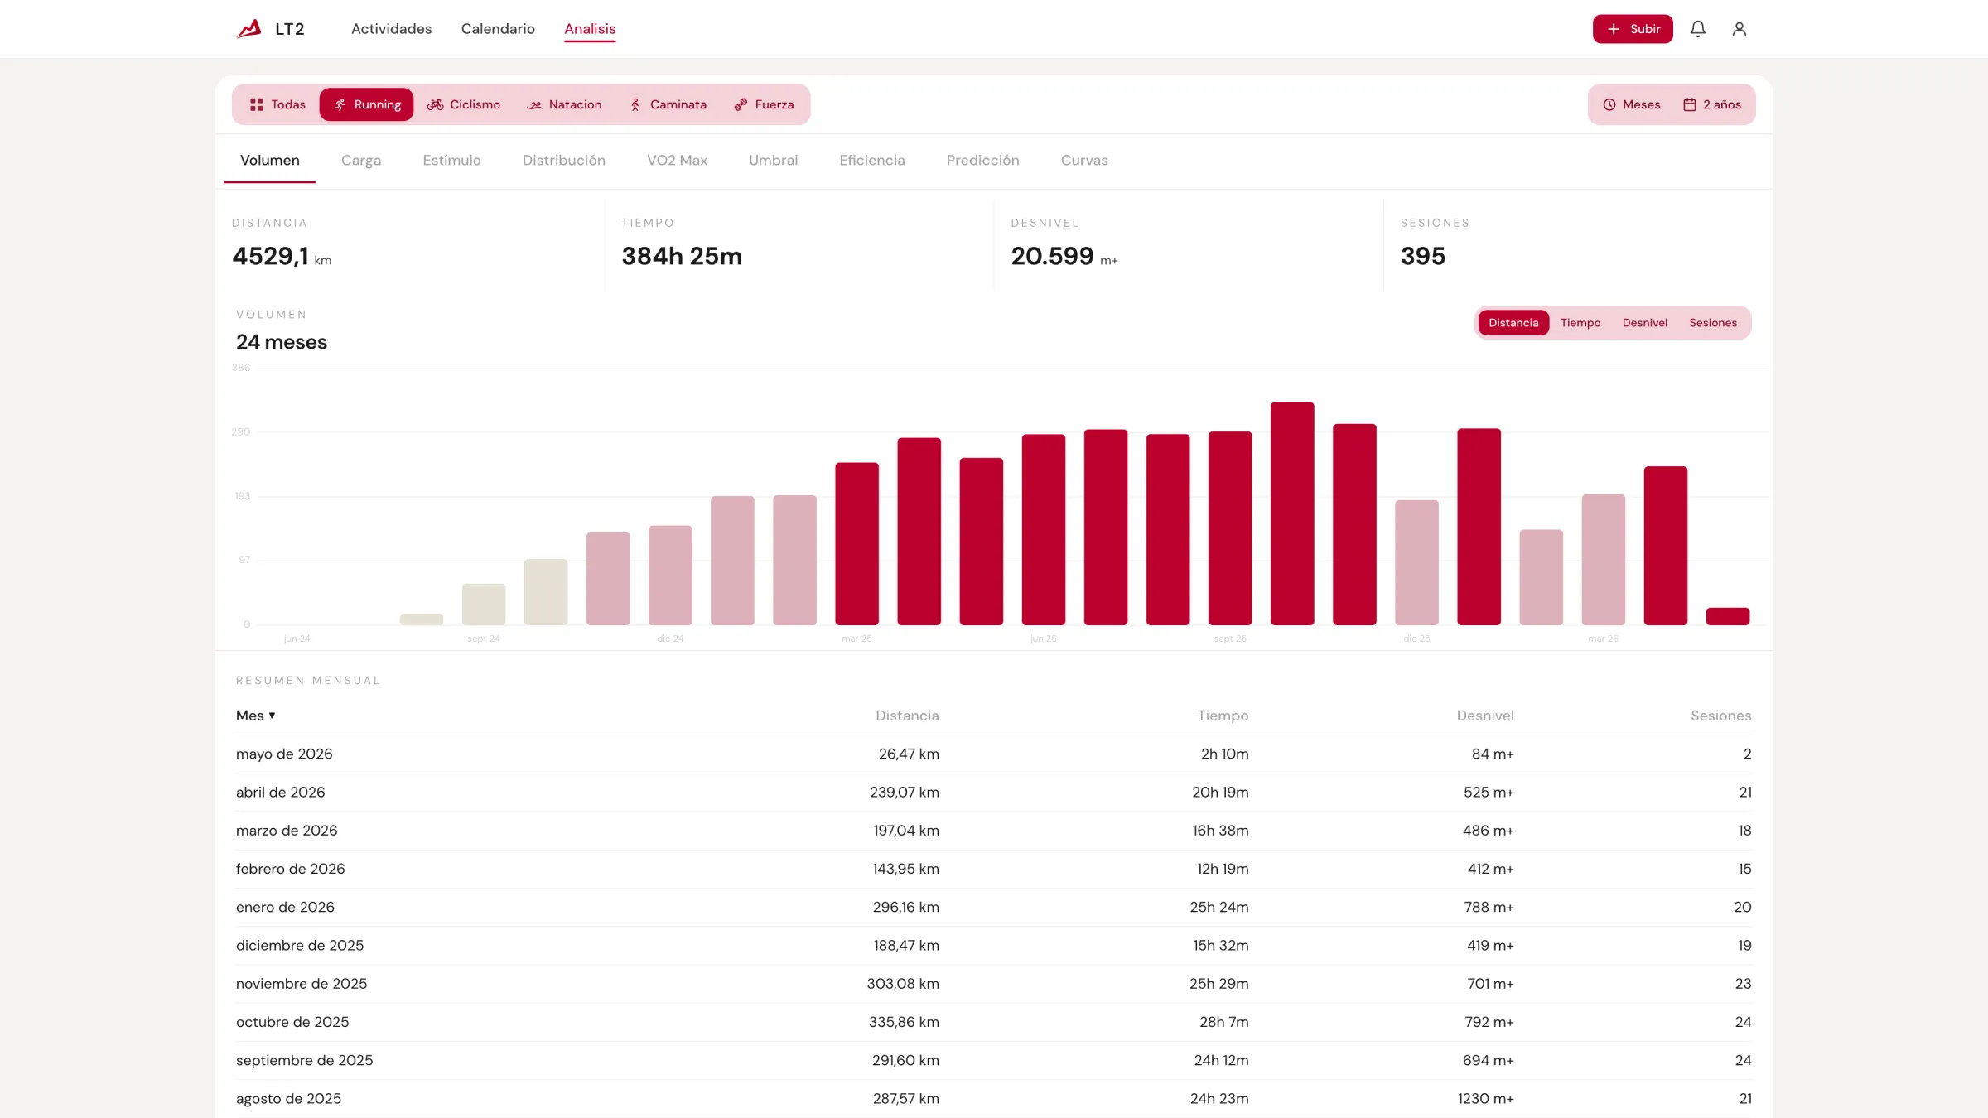
Task: Open the 2 años range selector
Action: (x=1712, y=104)
